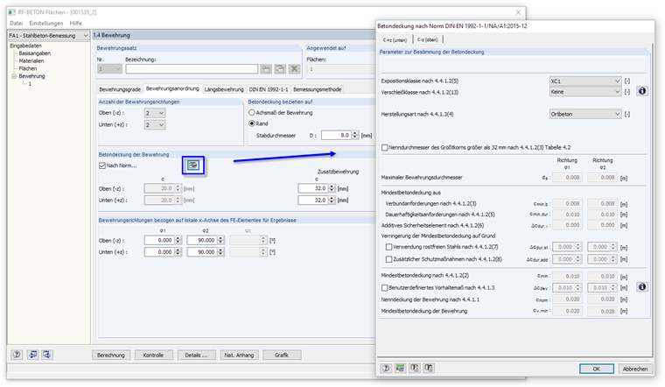Select Eingabedaten tree root
Viewport: 665px width, 387px height.
26,46
